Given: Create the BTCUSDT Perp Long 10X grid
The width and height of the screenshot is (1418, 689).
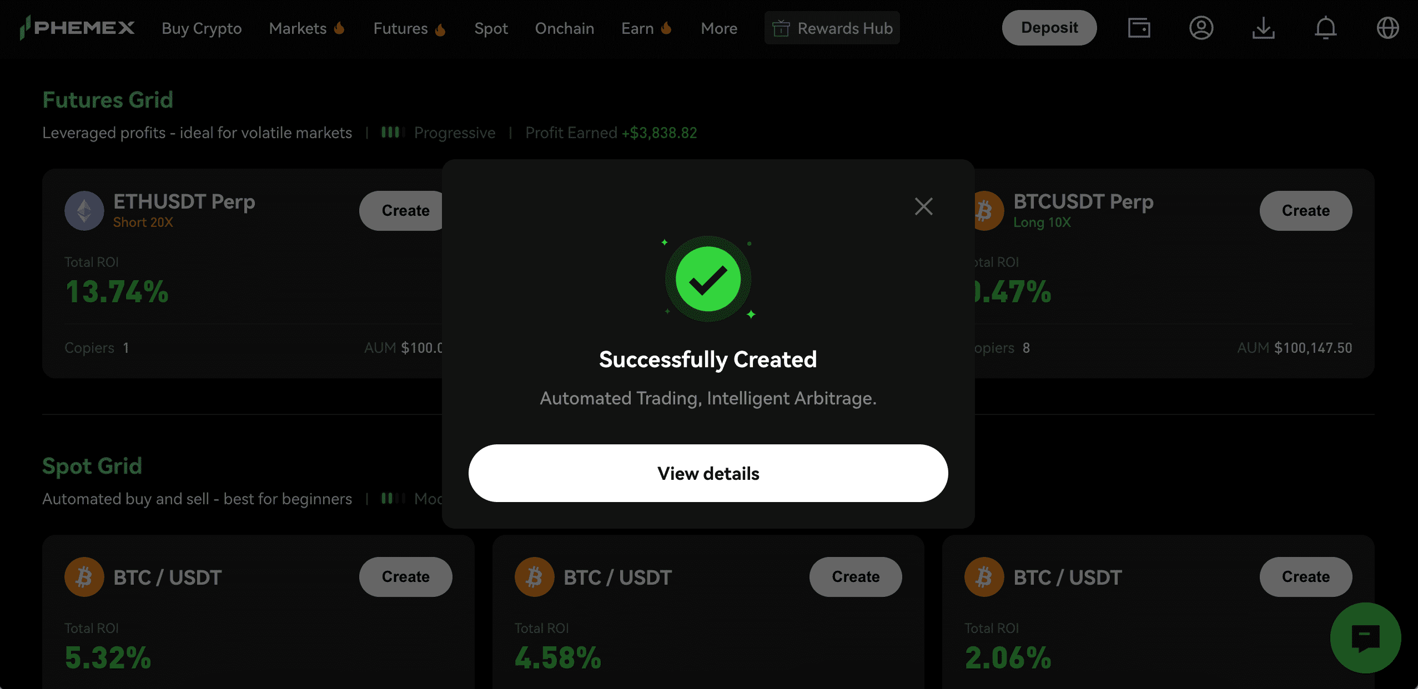Looking at the screenshot, I should pyautogui.click(x=1305, y=211).
